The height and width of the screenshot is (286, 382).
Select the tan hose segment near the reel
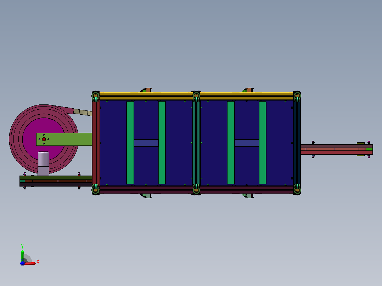pos(83,113)
